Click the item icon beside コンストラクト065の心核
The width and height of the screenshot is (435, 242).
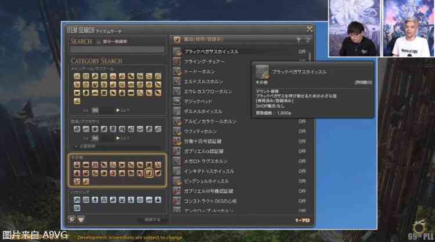[177, 201]
